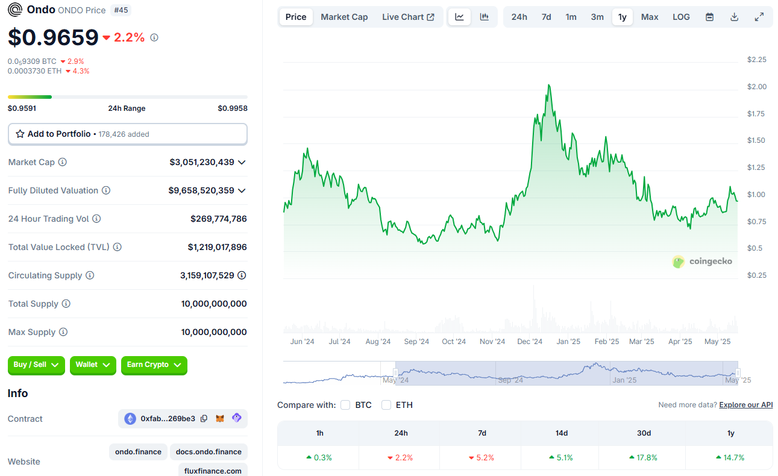Set chart range to 1m
The image size is (778, 476).
(571, 17)
